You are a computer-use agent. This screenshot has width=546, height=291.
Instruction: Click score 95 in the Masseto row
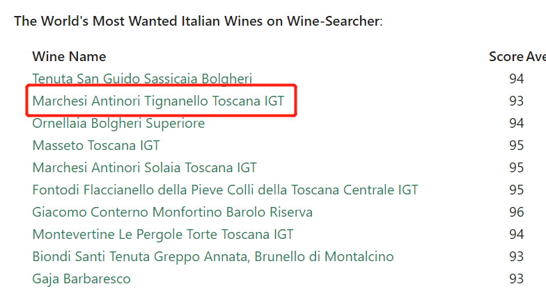[x=517, y=146]
